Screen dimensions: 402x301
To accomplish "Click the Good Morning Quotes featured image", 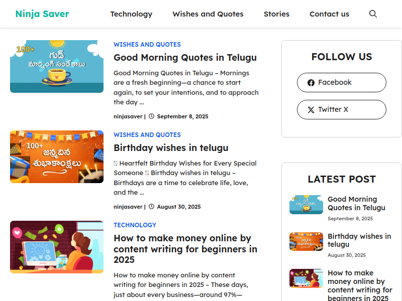I will pos(57,66).
